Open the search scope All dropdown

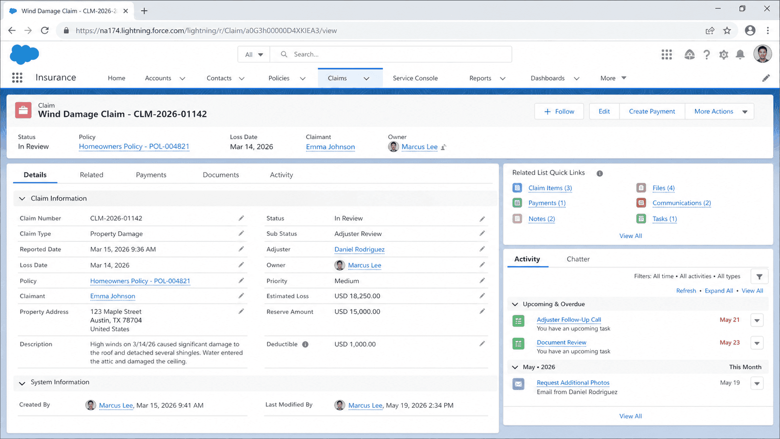click(254, 55)
